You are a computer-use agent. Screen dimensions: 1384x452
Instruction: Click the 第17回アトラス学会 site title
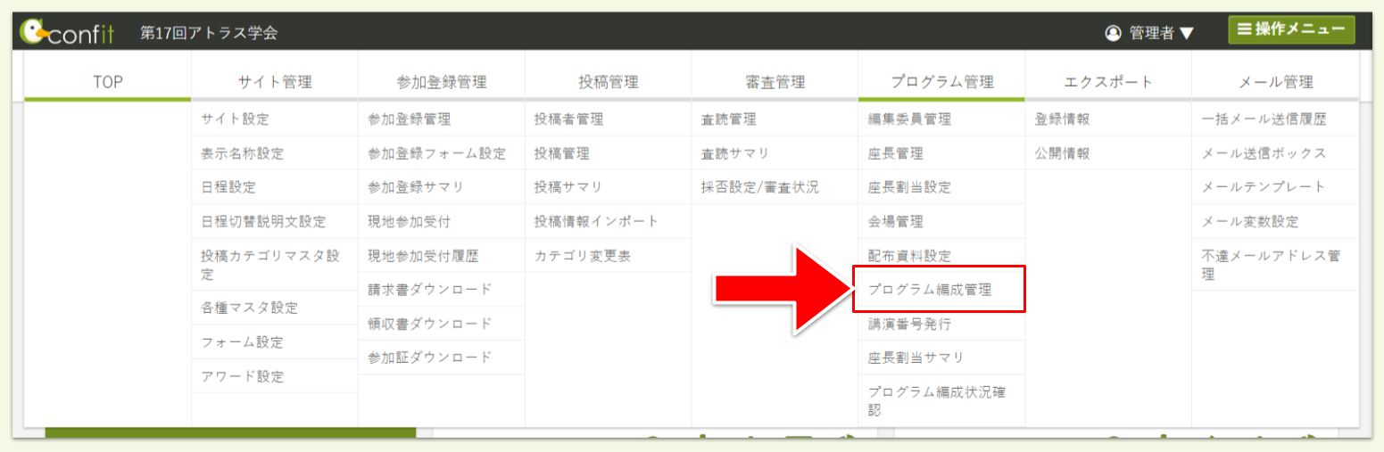pos(210,33)
